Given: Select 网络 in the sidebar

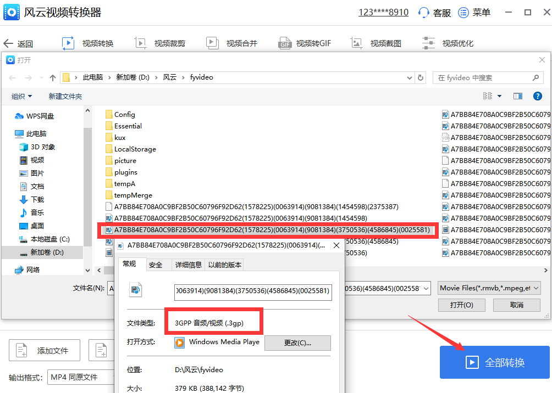Looking at the screenshot, I should [27, 270].
